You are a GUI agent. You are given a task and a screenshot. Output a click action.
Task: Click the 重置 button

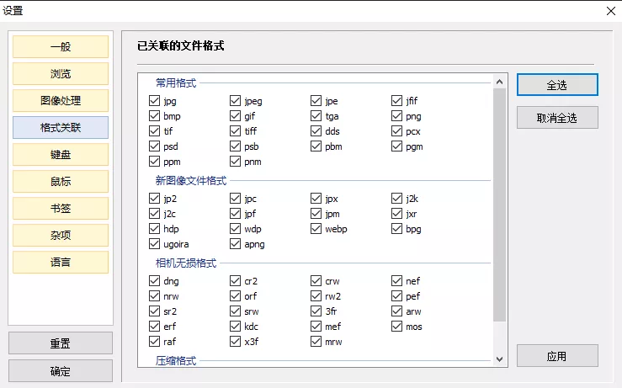click(x=61, y=343)
